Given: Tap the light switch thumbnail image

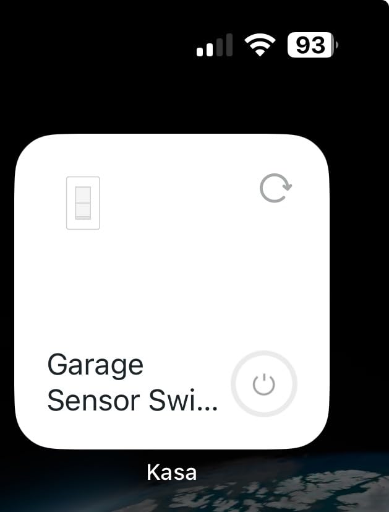Looking at the screenshot, I should tap(83, 203).
